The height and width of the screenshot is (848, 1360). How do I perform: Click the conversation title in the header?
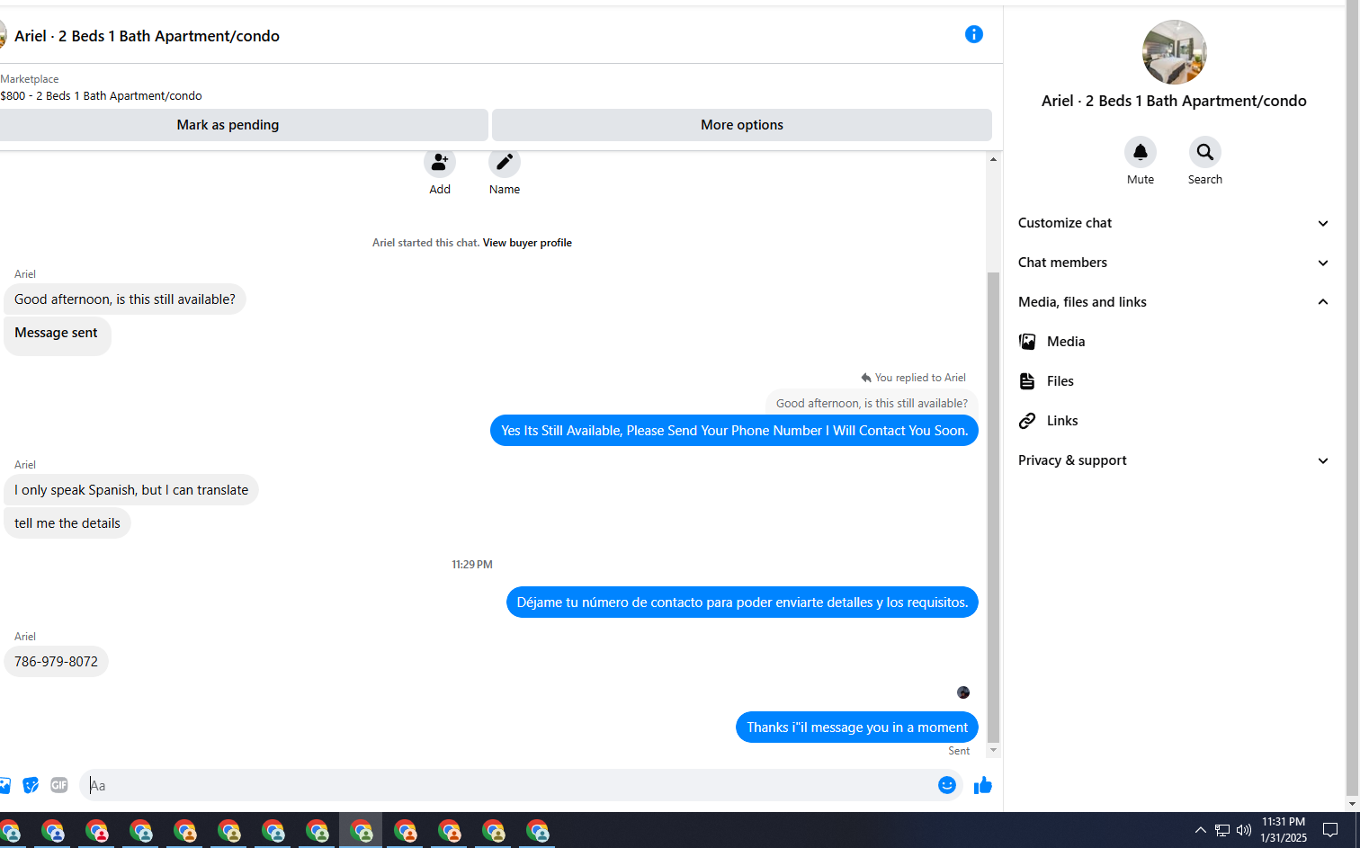click(x=147, y=36)
